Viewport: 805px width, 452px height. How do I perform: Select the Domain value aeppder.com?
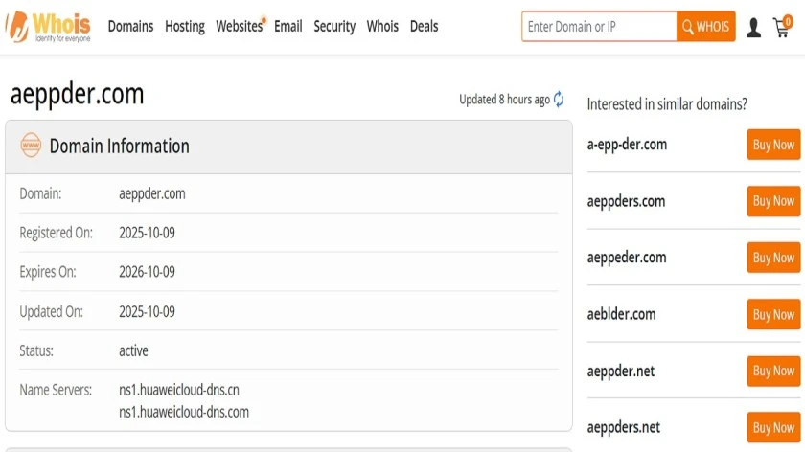(x=152, y=194)
